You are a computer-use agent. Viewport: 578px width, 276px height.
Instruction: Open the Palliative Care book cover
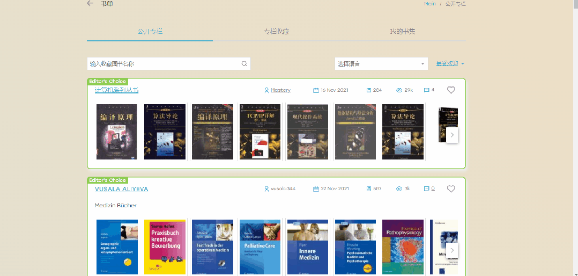(260, 247)
